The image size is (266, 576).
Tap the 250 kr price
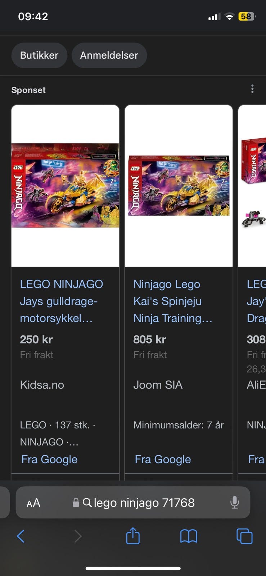tap(36, 339)
